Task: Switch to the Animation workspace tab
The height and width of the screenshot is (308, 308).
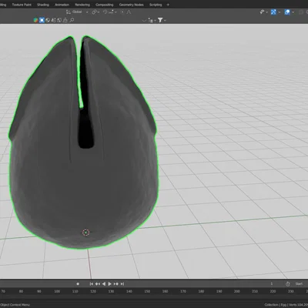Action: [62, 5]
